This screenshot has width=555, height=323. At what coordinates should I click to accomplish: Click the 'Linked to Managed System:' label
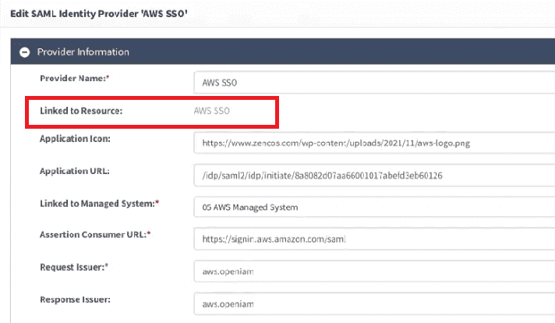pyautogui.click(x=95, y=203)
